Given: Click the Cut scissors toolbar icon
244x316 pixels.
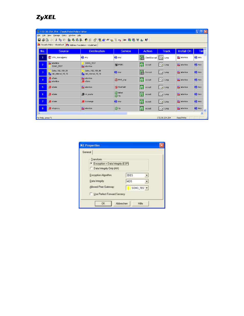Looking at the screenshot, I should point(56,40).
